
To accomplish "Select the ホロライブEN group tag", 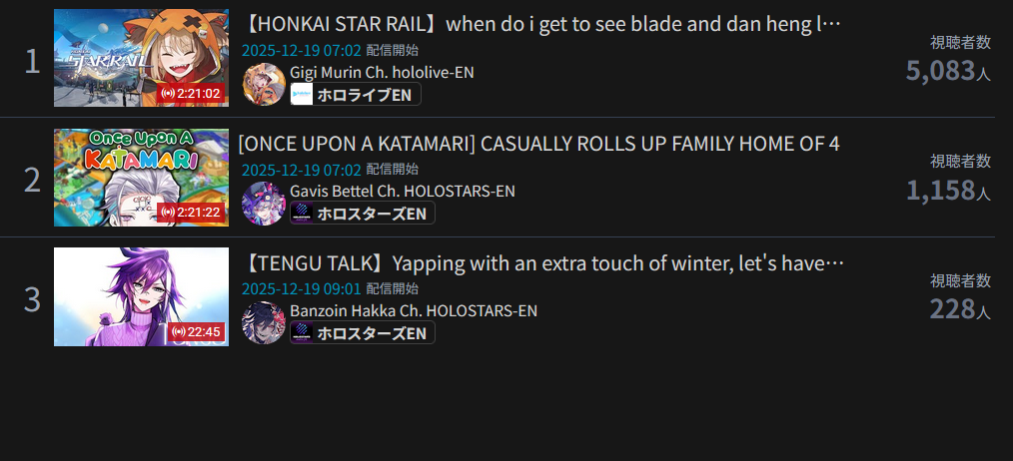I will pyautogui.click(x=356, y=94).
